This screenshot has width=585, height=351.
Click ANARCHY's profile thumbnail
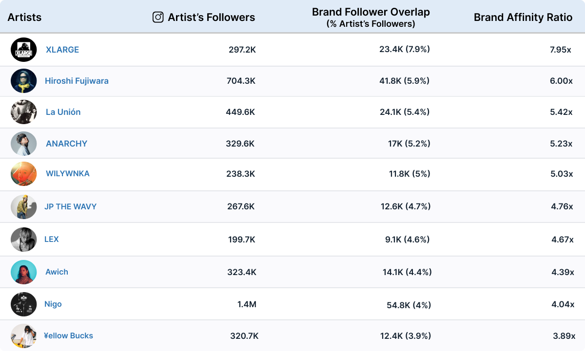24,144
